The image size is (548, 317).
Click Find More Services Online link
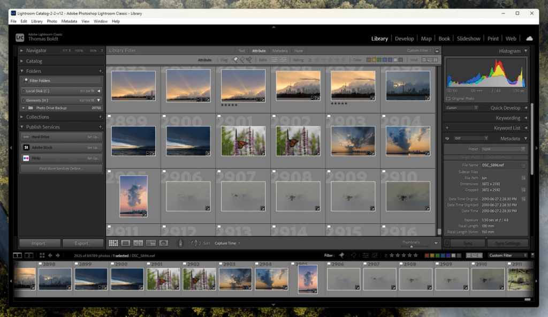[x=61, y=169]
